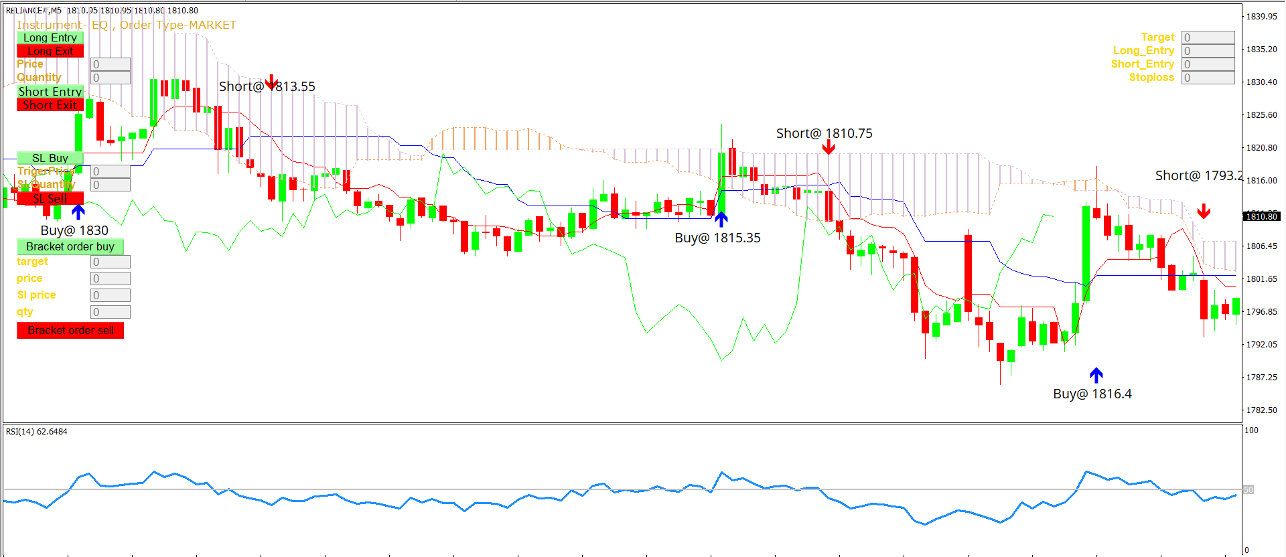1286x557 pixels.
Task: Place a Bracket order sell
Action: click(x=70, y=330)
